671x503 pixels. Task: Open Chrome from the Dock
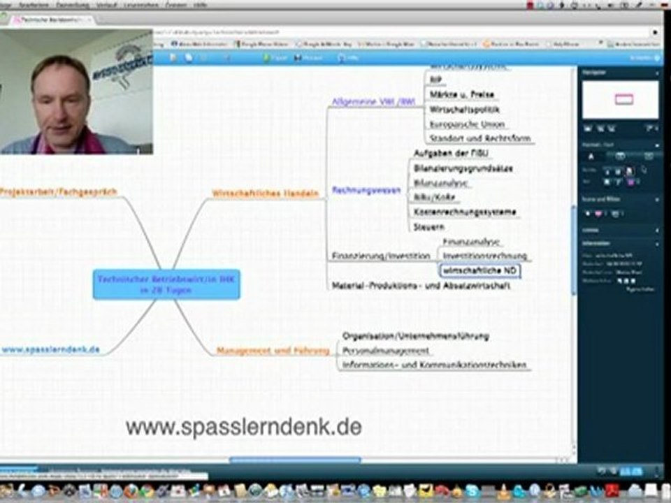point(147,491)
